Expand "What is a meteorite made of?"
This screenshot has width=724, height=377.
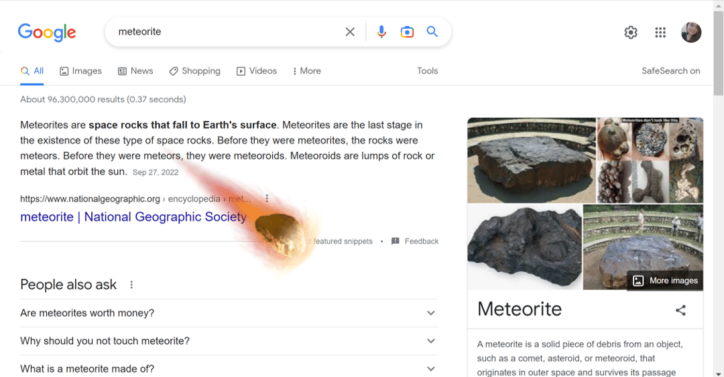430,368
